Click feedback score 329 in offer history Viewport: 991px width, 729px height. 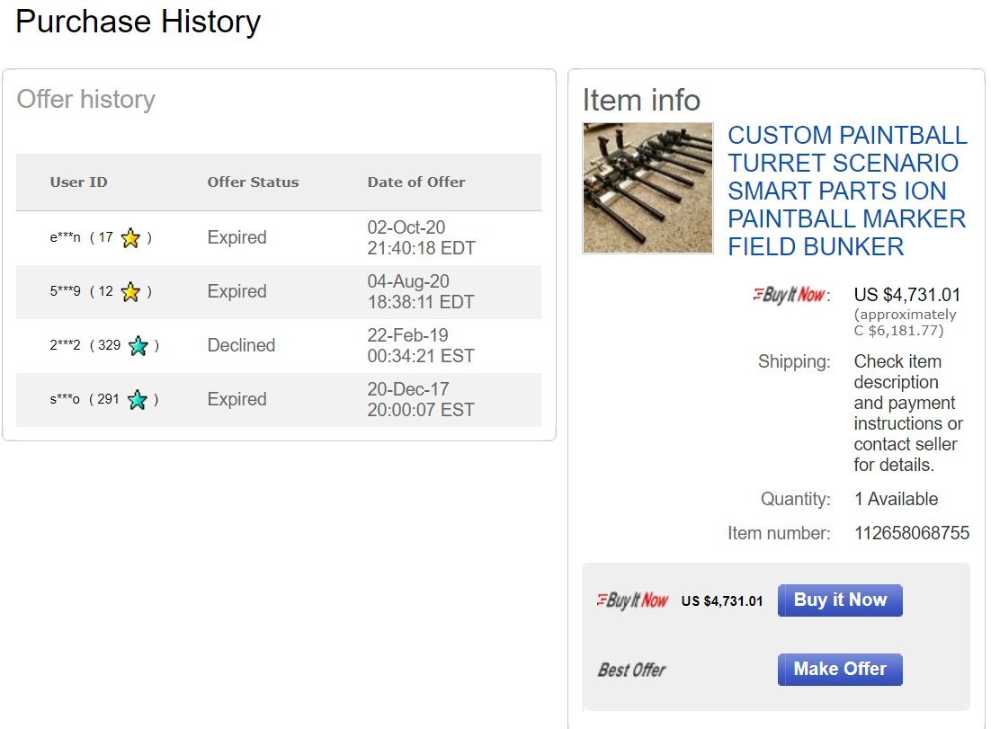coord(110,345)
